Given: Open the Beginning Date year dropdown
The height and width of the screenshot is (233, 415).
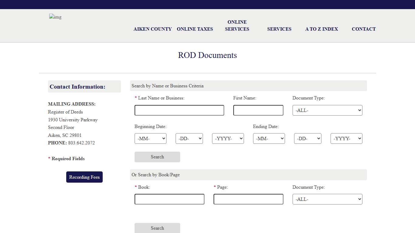Looking at the screenshot, I should point(228,138).
